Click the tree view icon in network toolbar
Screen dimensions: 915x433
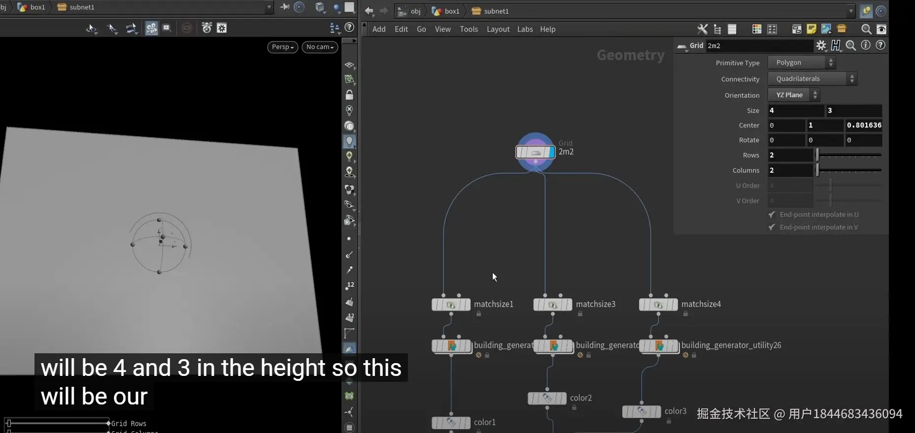[717, 30]
